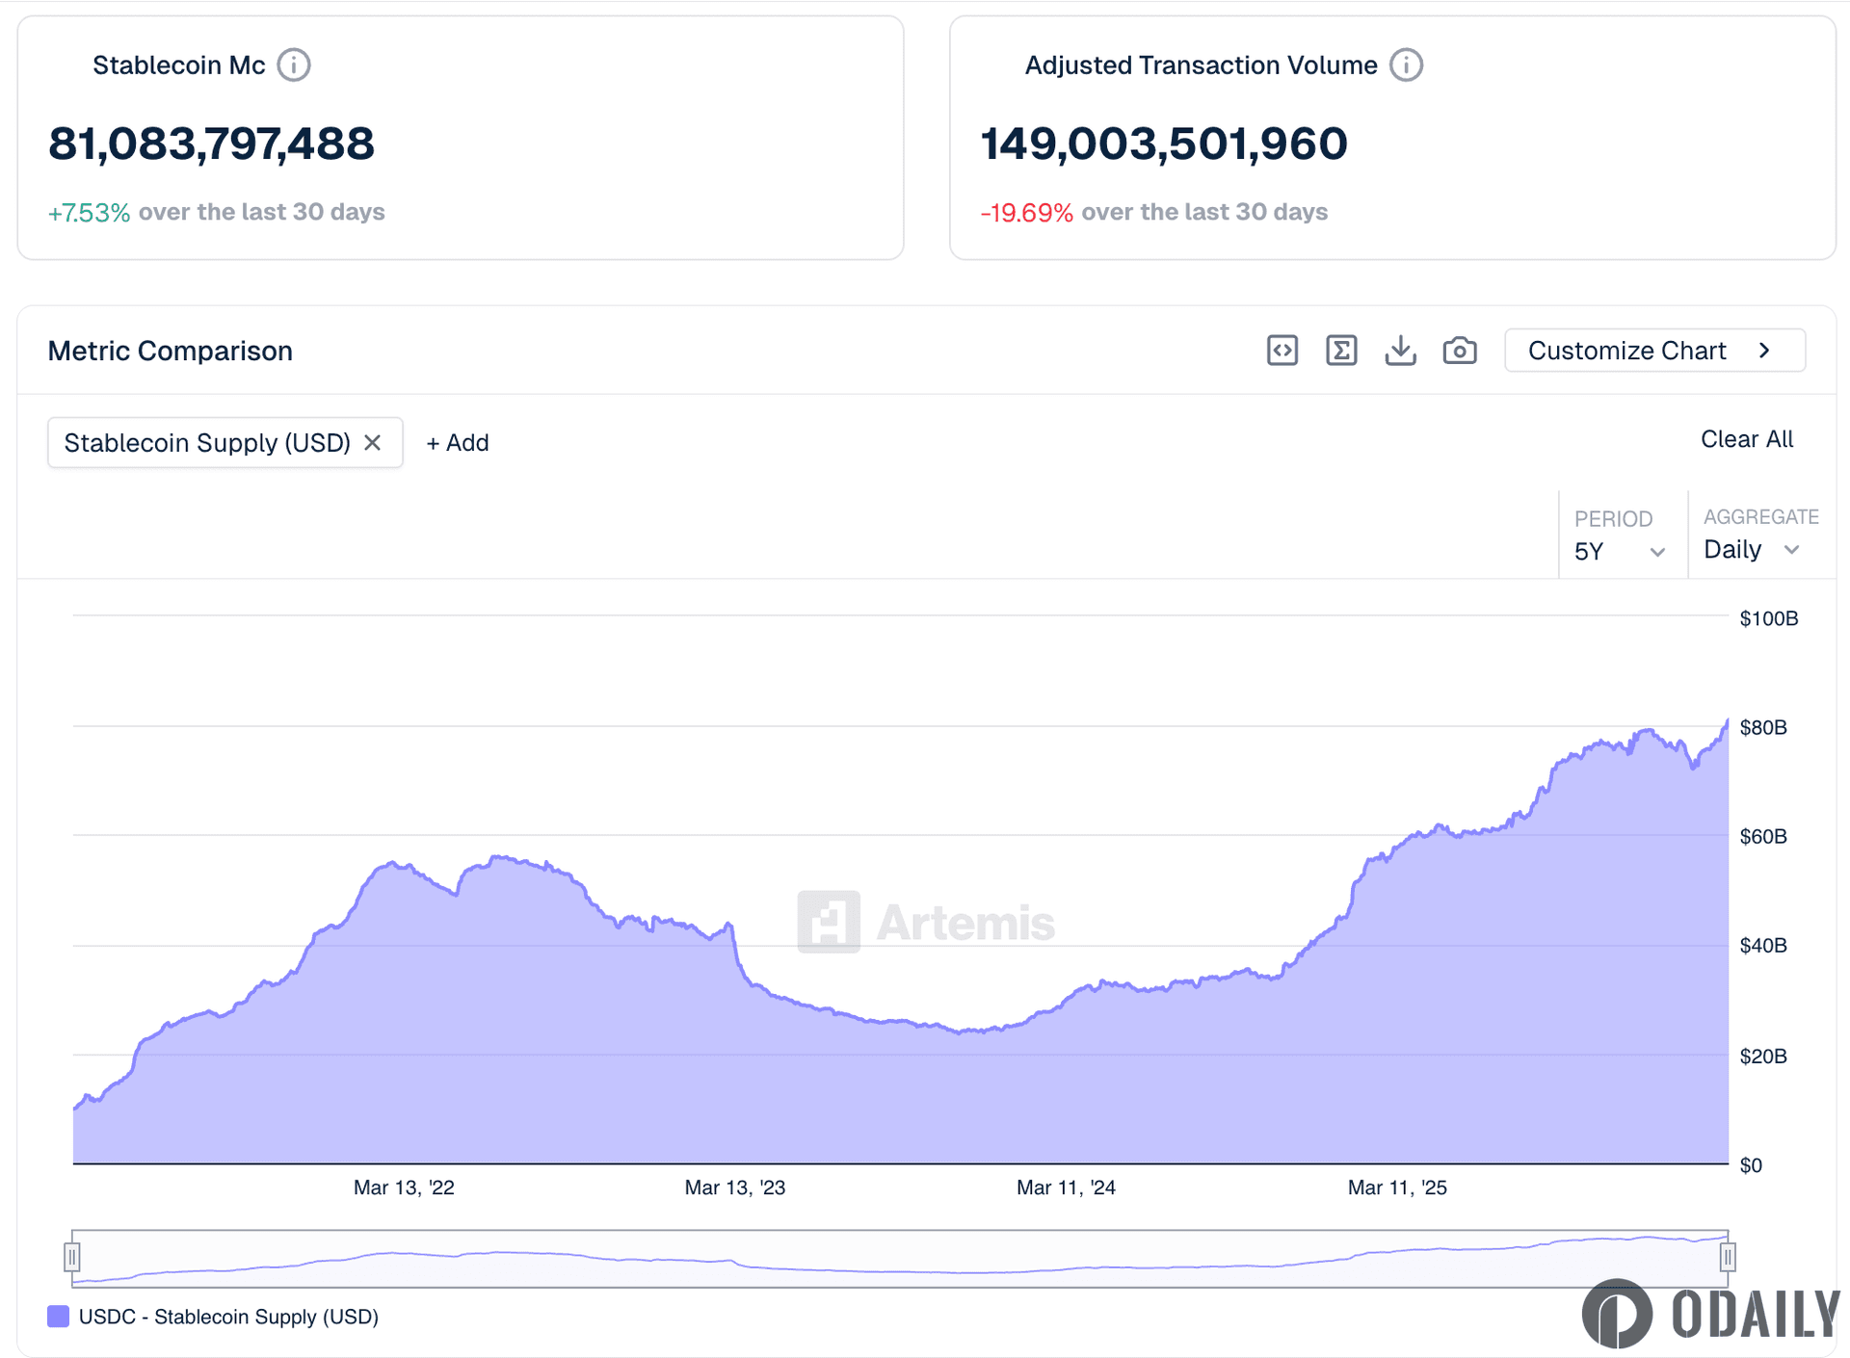This screenshot has height=1358, width=1850.
Task: Open the Stablecoin Mc info tooltip
Action: coord(294,65)
